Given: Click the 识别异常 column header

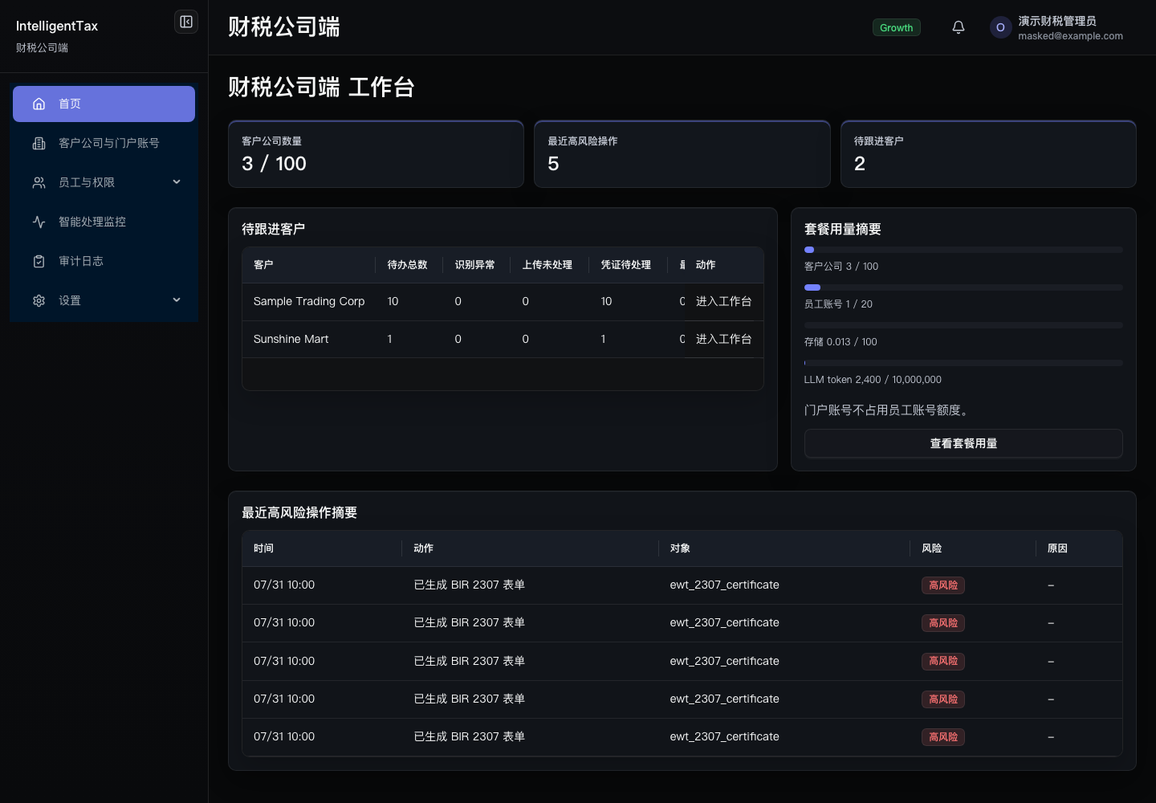Looking at the screenshot, I should [475, 265].
